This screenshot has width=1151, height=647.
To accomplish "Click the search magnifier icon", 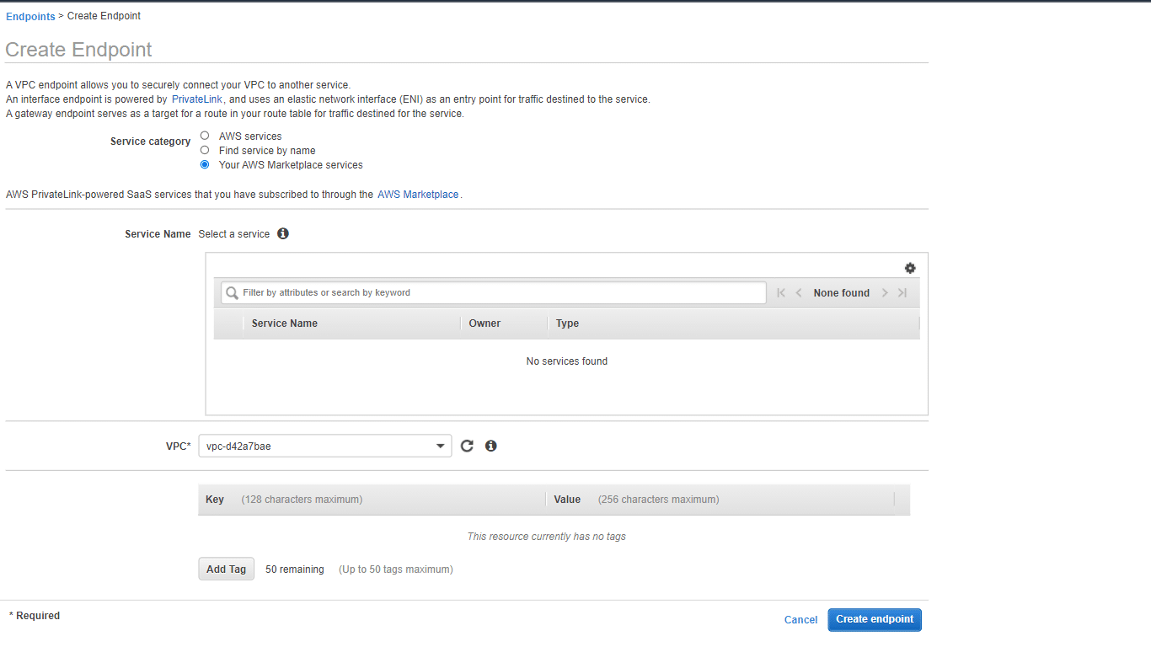I will 233,293.
